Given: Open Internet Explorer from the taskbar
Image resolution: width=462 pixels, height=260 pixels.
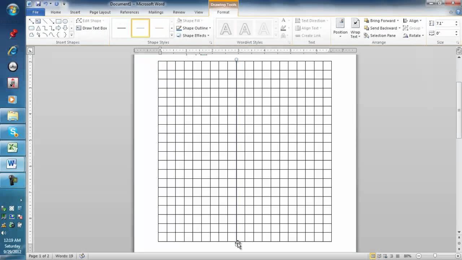Looking at the screenshot, I should pyautogui.click(x=13, y=51).
